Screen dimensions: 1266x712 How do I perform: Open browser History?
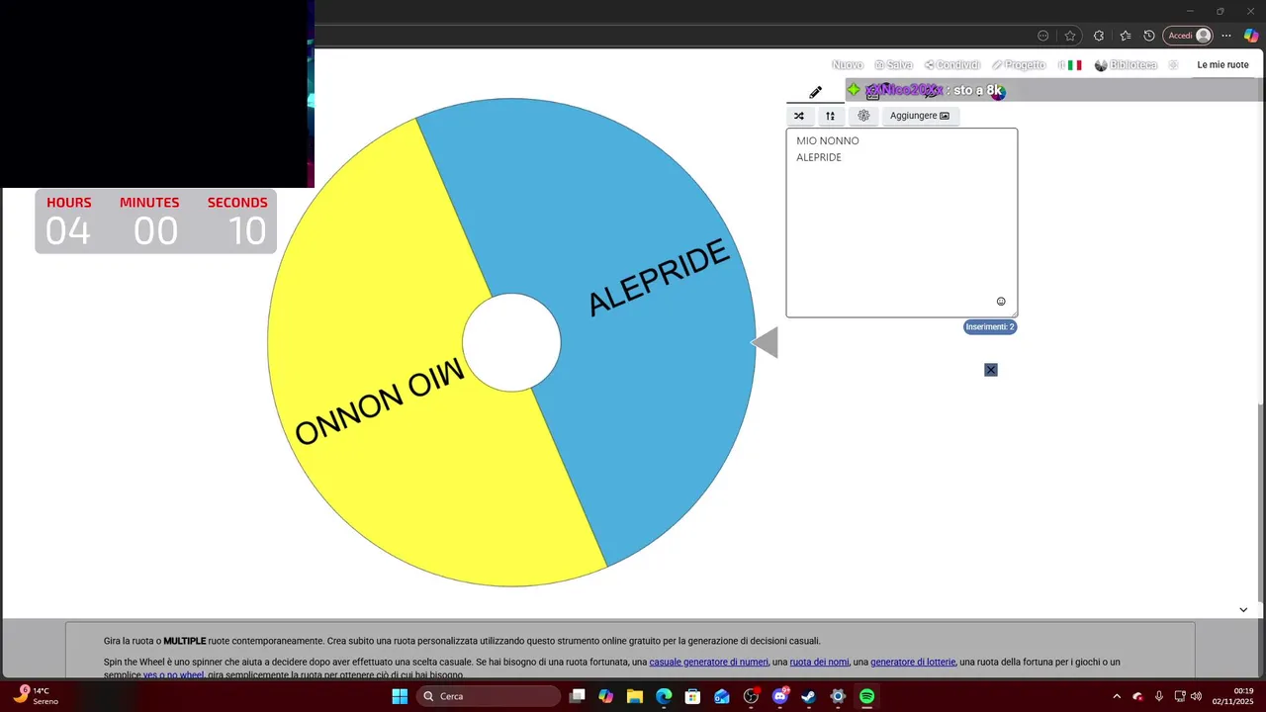point(1149,36)
